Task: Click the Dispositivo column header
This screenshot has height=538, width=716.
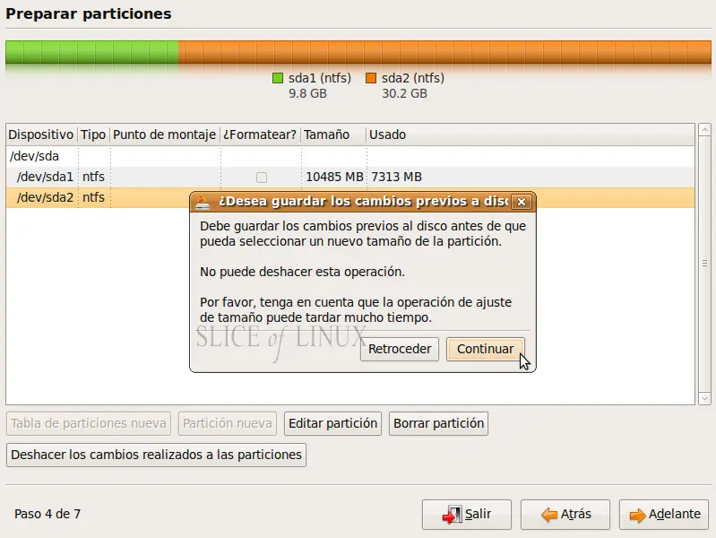Action: coord(41,134)
